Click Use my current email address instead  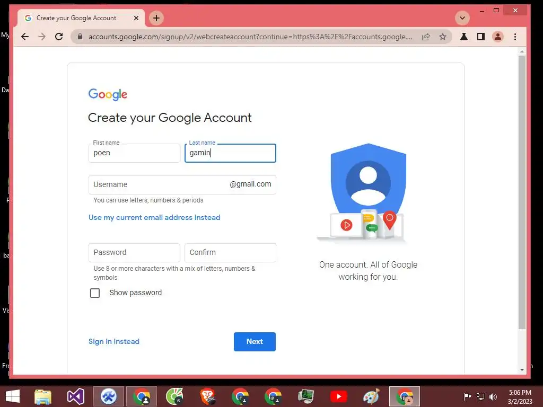(154, 217)
